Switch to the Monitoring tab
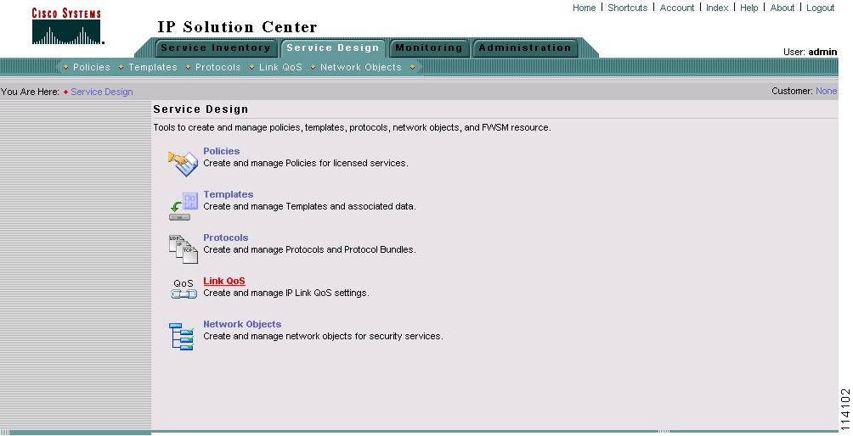 click(429, 48)
